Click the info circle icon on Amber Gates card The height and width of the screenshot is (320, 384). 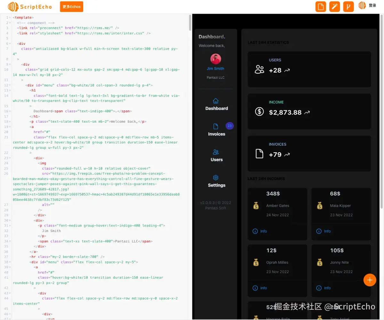pos(255,231)
